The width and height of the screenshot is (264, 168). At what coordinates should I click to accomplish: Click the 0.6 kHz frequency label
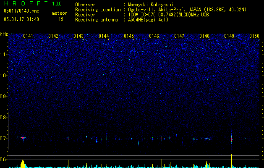(3, 160)
